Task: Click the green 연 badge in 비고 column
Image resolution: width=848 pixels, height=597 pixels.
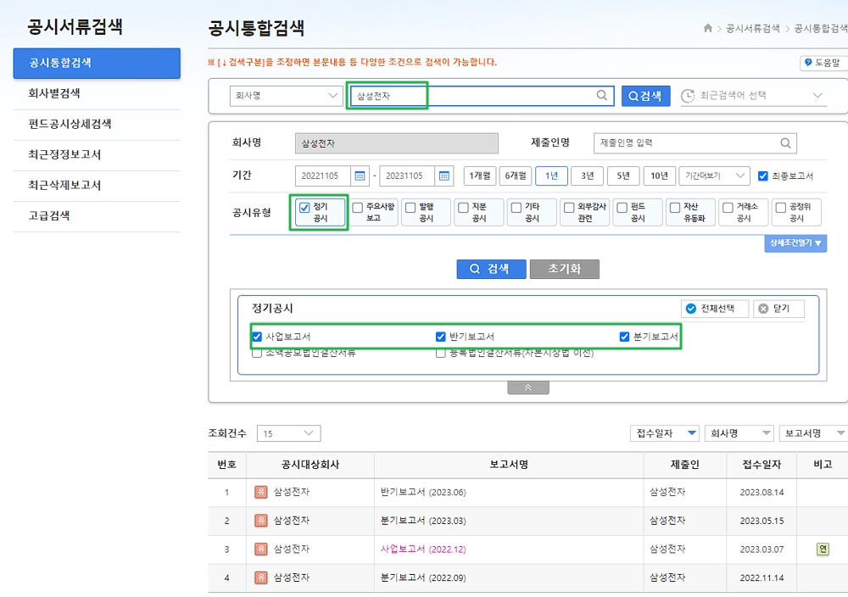Action: click(823, 549)
